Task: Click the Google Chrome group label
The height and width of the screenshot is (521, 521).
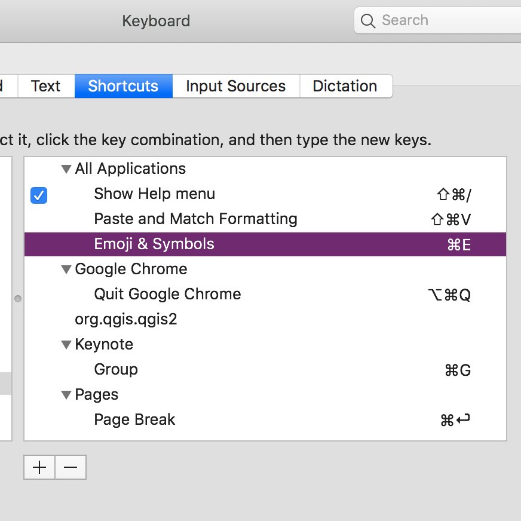Action: [x=131, y=269]
